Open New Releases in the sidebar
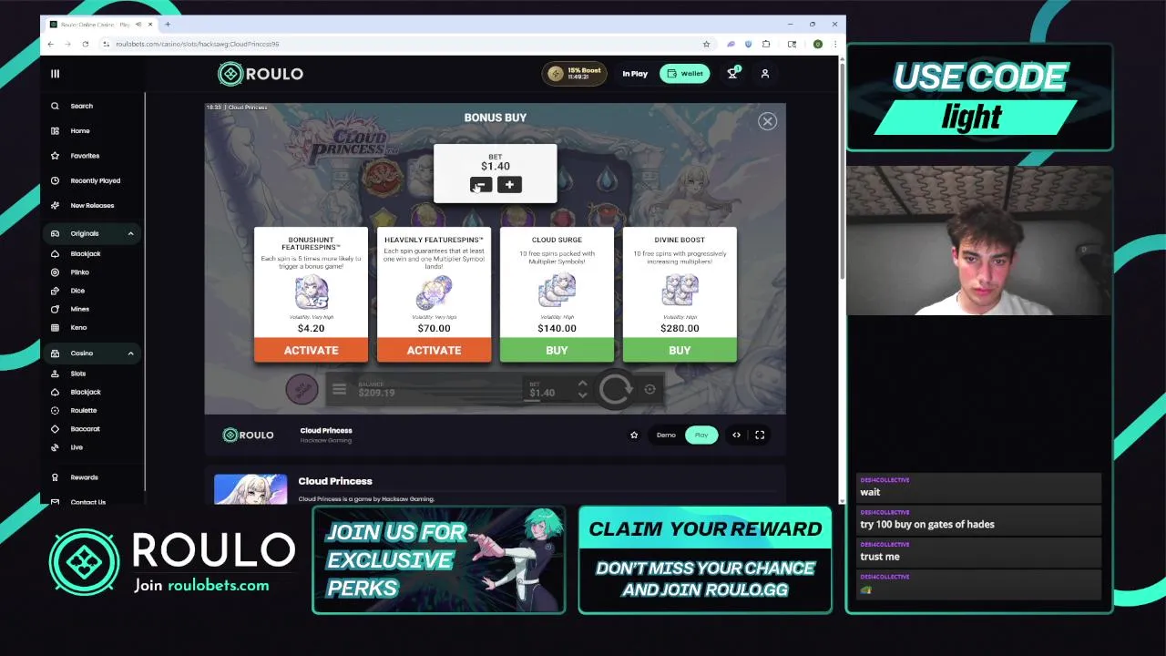The image size is (1166, 656). [91, 205]
